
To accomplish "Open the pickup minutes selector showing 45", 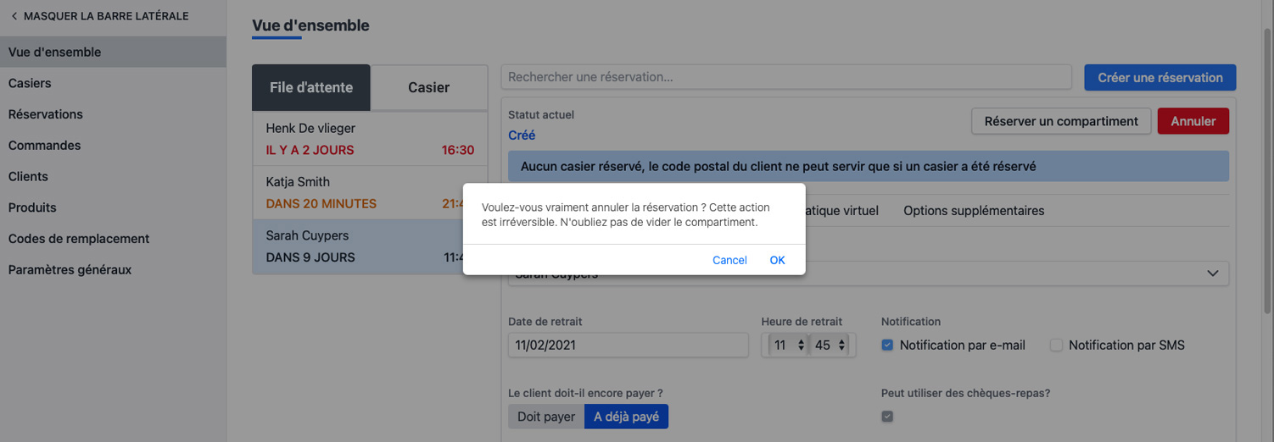I will click(x=831, y=345).
